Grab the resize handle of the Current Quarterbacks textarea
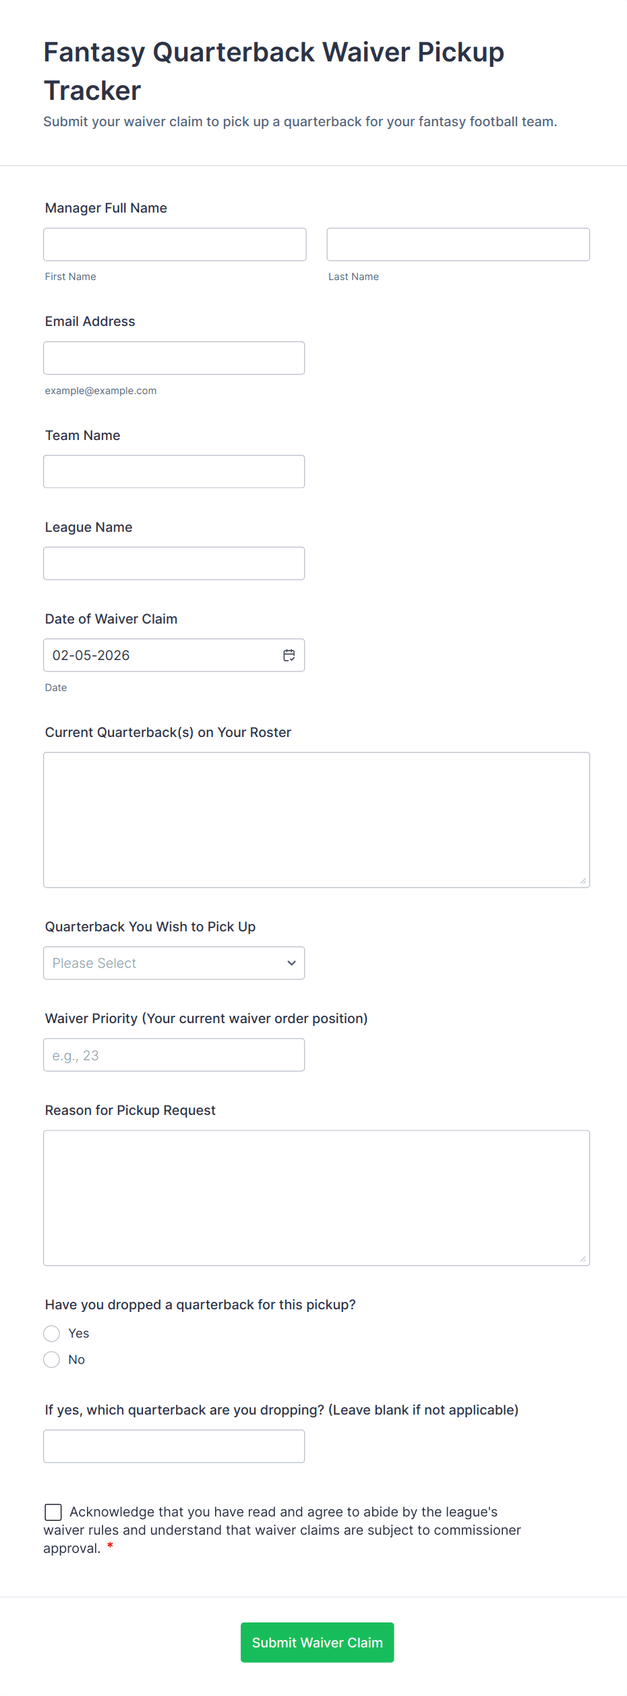Screen dimensions: 627x1696 583,881
